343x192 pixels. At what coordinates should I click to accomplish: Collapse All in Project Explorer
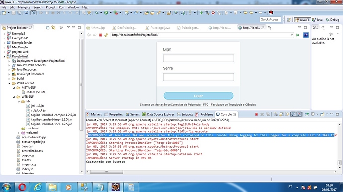[x=47, y=28]
